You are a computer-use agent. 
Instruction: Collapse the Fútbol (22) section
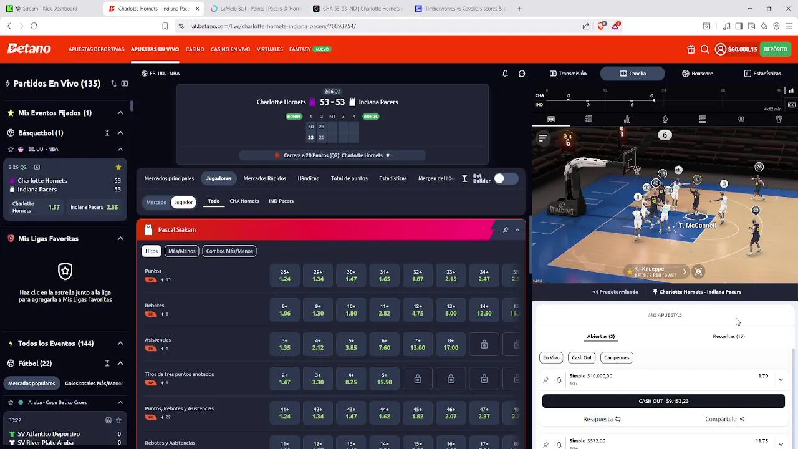120,364
